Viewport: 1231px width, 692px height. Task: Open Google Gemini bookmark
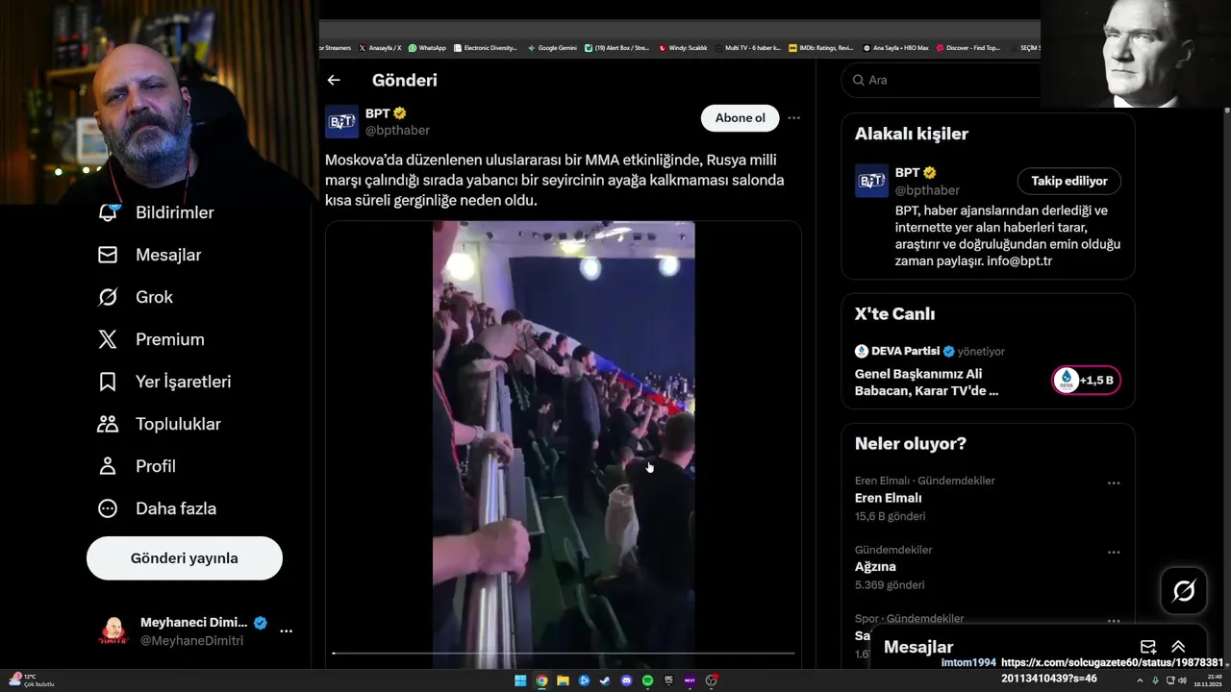click(x=552, y=48)
